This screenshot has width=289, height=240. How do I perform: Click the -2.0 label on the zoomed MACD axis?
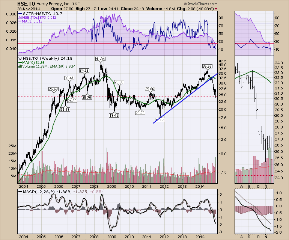click(x=278, y=232)
